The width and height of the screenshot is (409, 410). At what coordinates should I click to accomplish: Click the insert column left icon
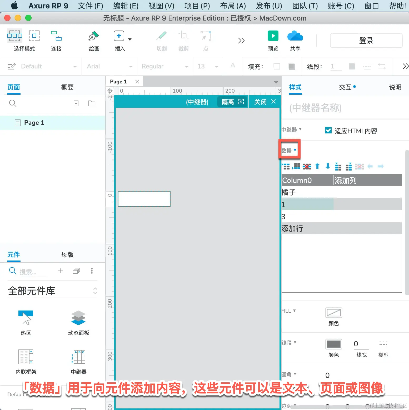pos(338,166)
